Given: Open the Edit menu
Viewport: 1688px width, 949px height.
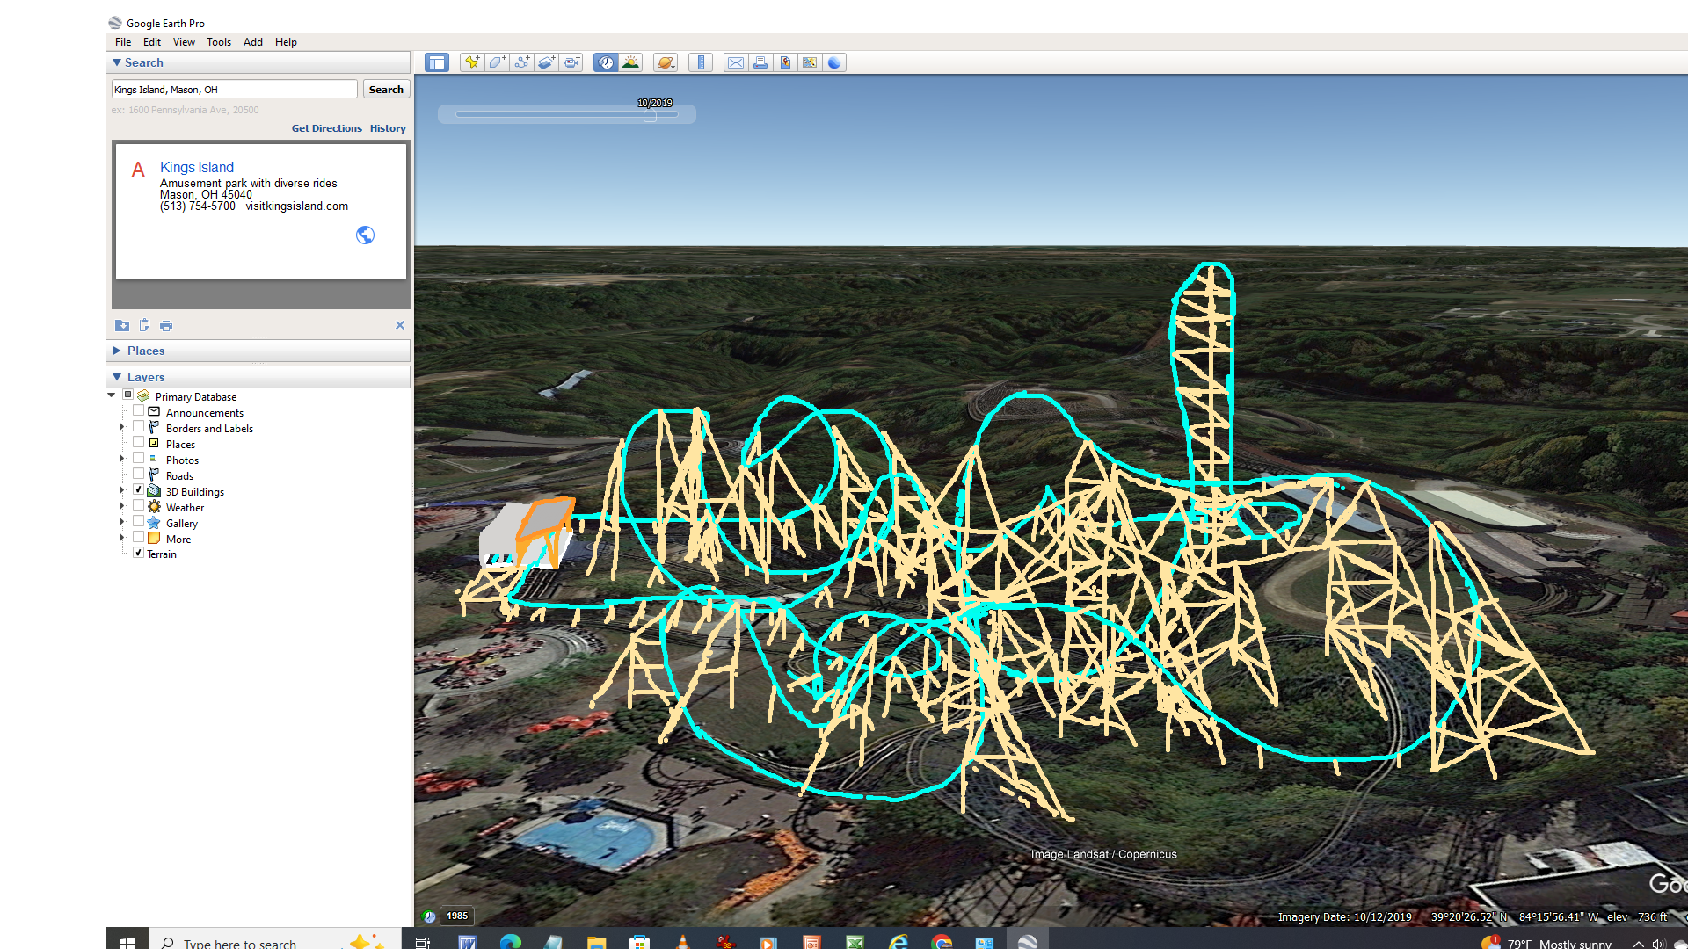Looking at the screenshot, I should point(152,42).
